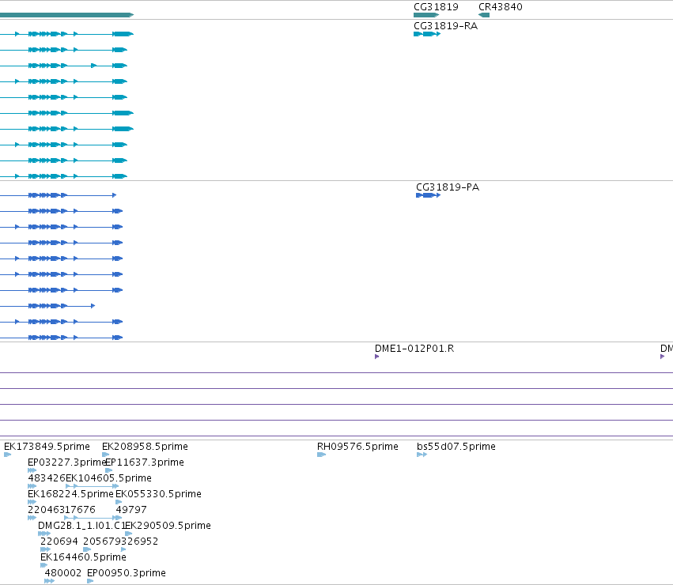Click the EK055330.5prime EST label
The width and height of the screenshot is (673, 585).
tap(158, 494)
